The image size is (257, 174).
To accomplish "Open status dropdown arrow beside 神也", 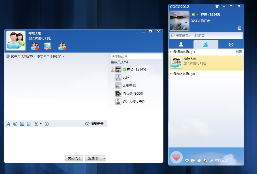I will 197,14.
